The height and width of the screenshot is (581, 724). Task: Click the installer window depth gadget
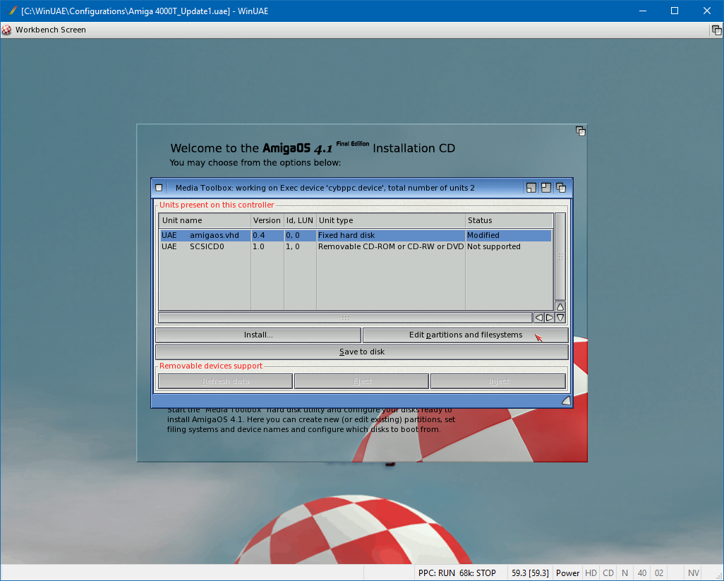coord(580,131)
